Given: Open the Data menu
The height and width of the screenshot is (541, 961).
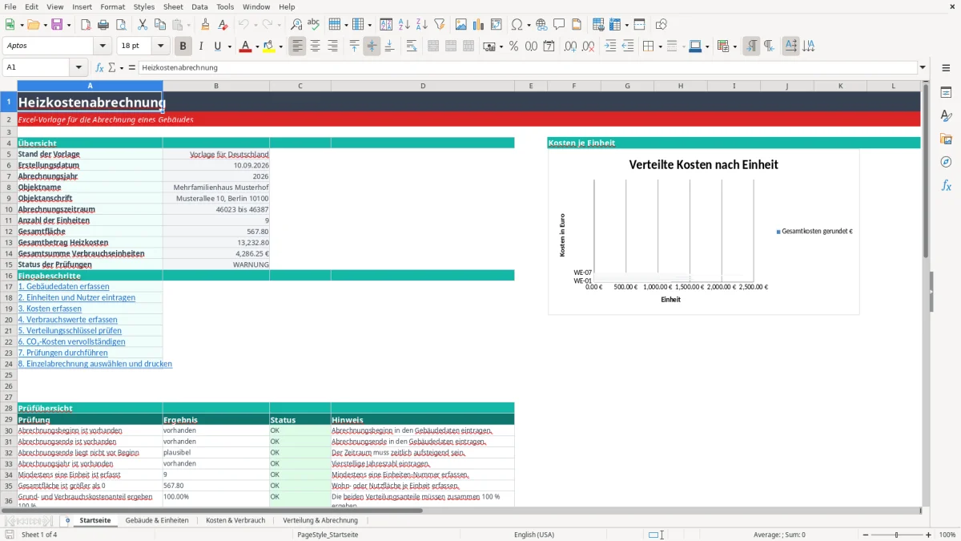Looking at the screenshot, I should coord(199,6).
